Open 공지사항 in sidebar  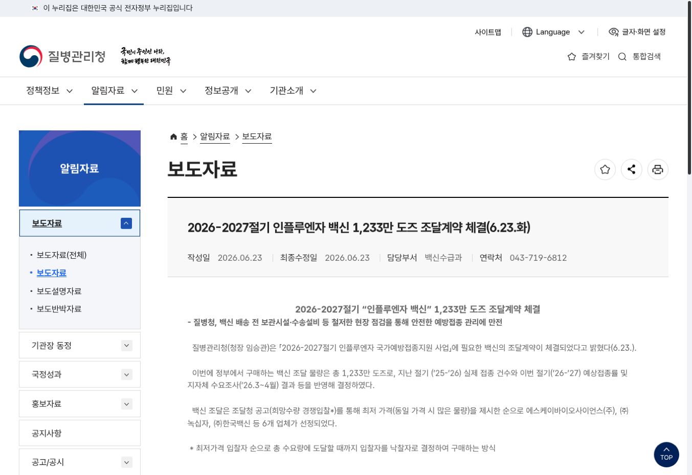coord(80,433)
